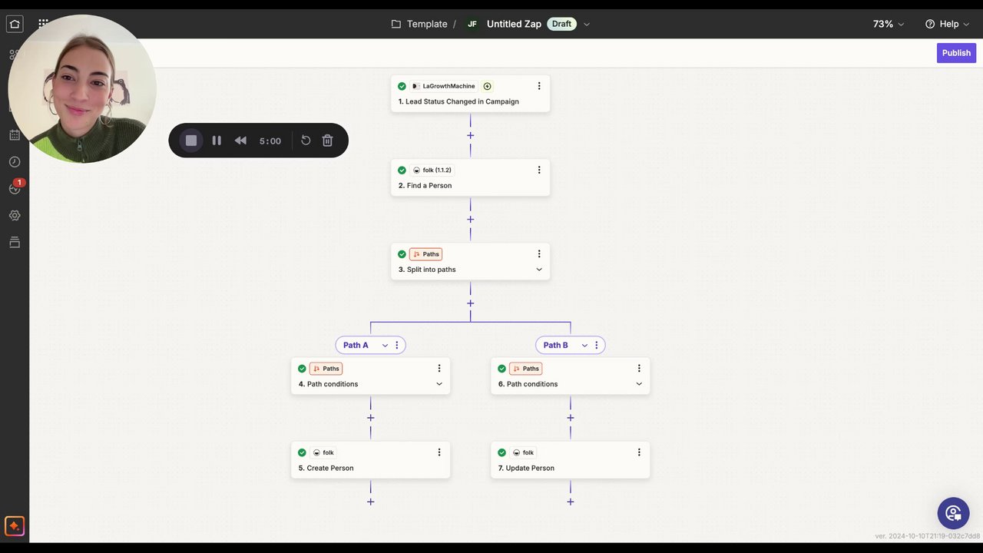Expand the Split into paths step chevron
This screenshot has width=983, height=553.
(x=539, y=270)
